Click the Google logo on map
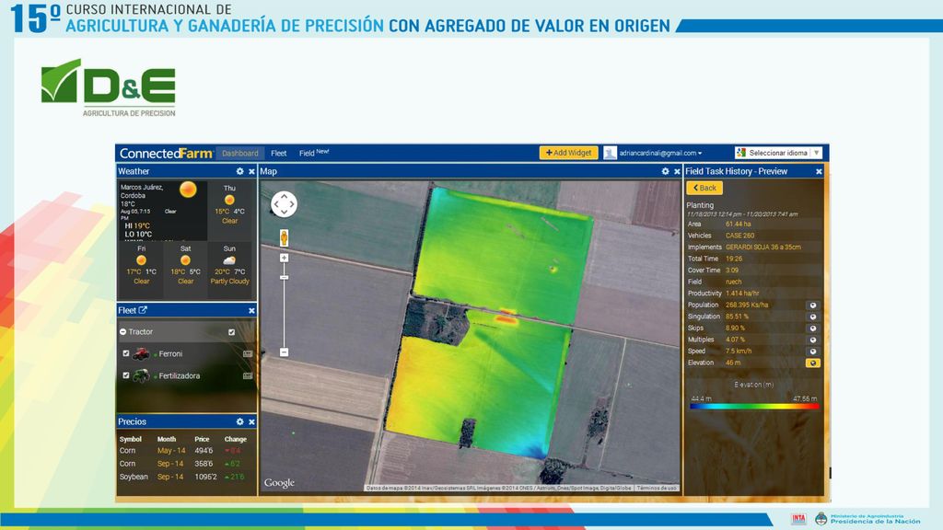 pos(279,482)
